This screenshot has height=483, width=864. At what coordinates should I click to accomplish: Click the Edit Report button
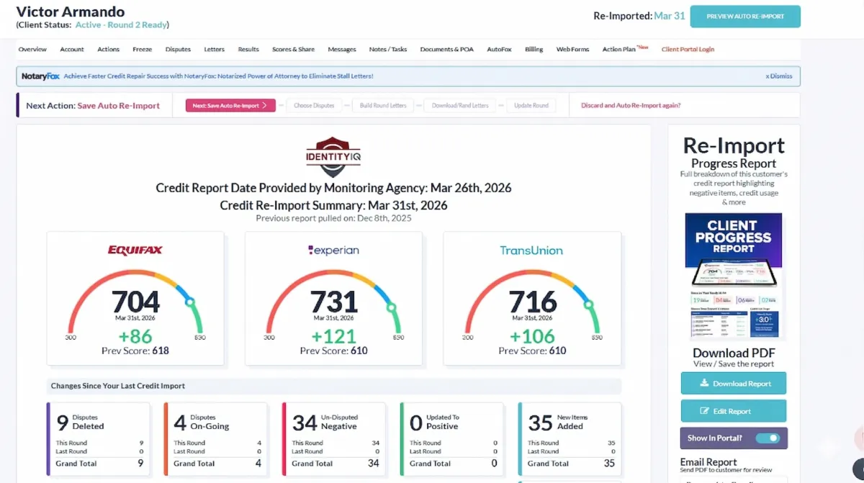(x=734, y=411)
